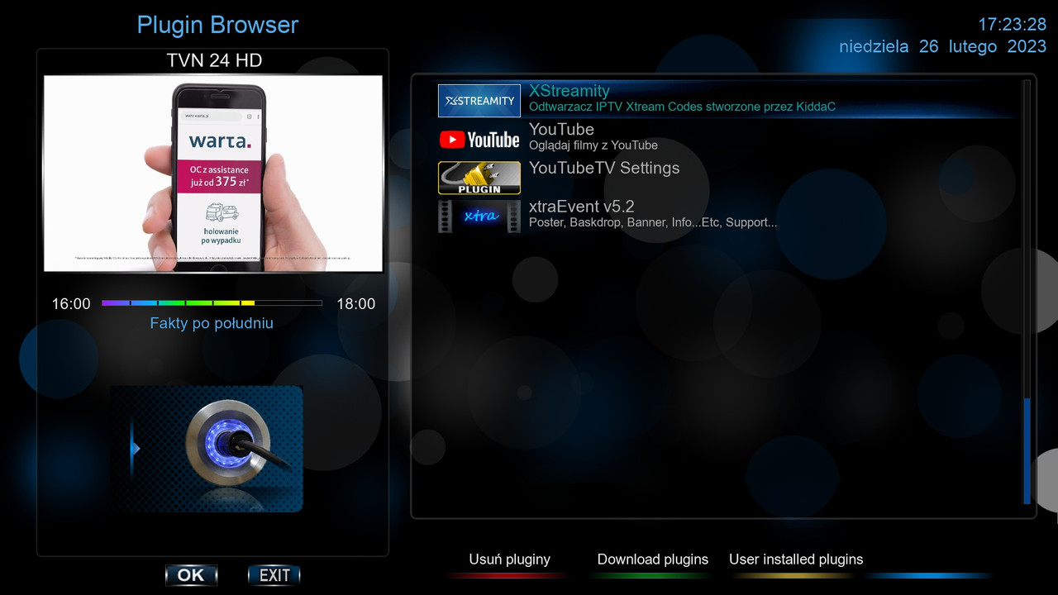Viewport: 1058px width, 595px height.
Task: Click the 18:00 end time label
Action: 356,304
